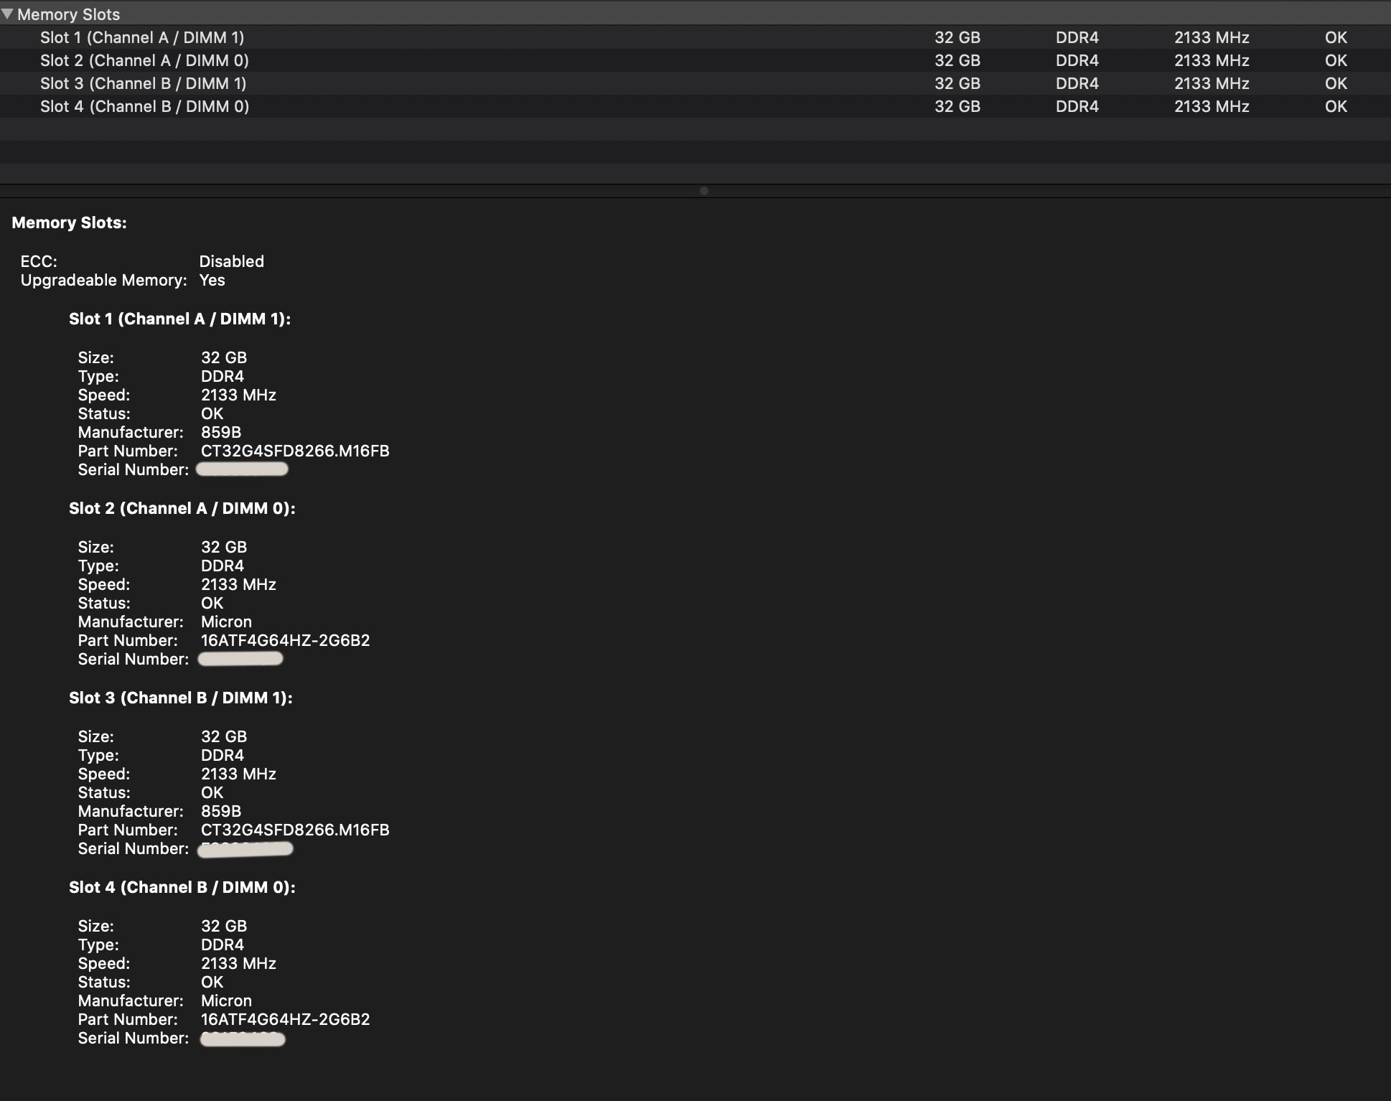Click the 2133 MHz value in Slot 1 row
The height and width of the screenshot is (1101, 1391).
[x=1211, y=37]
